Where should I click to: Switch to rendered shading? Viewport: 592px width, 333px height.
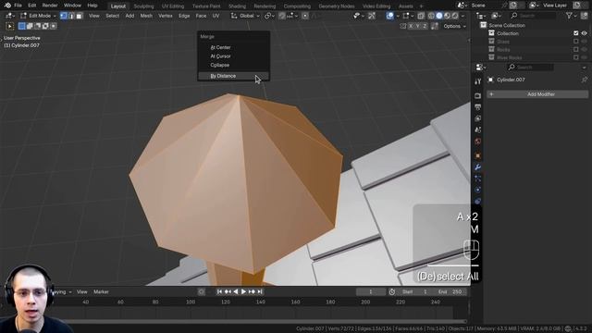(x=455, y=16)
